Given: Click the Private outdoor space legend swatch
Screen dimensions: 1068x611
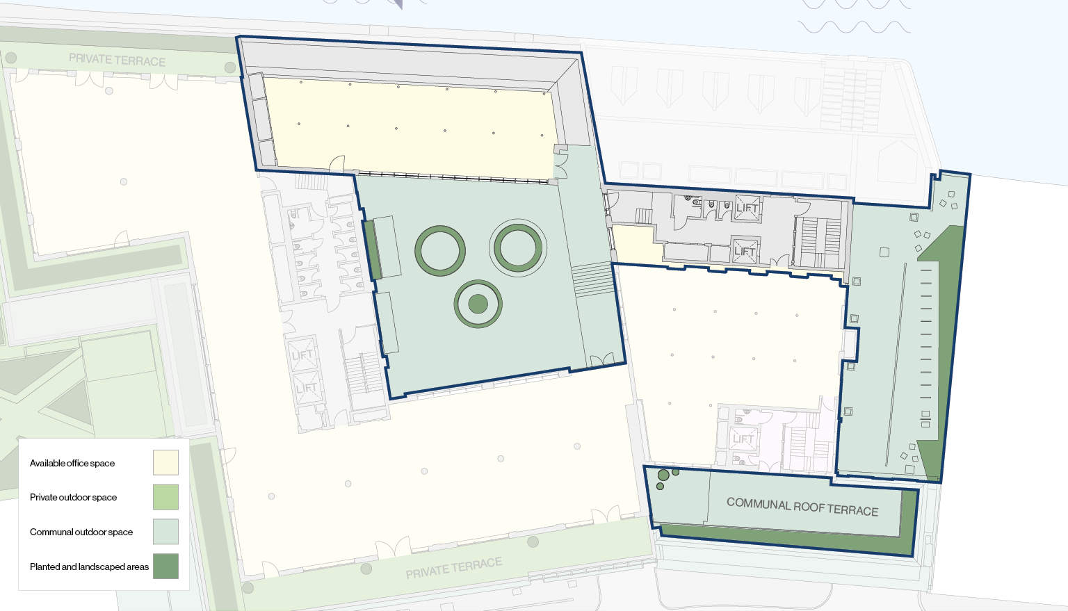Looking at the screenshot, I should tap(165, 497).
